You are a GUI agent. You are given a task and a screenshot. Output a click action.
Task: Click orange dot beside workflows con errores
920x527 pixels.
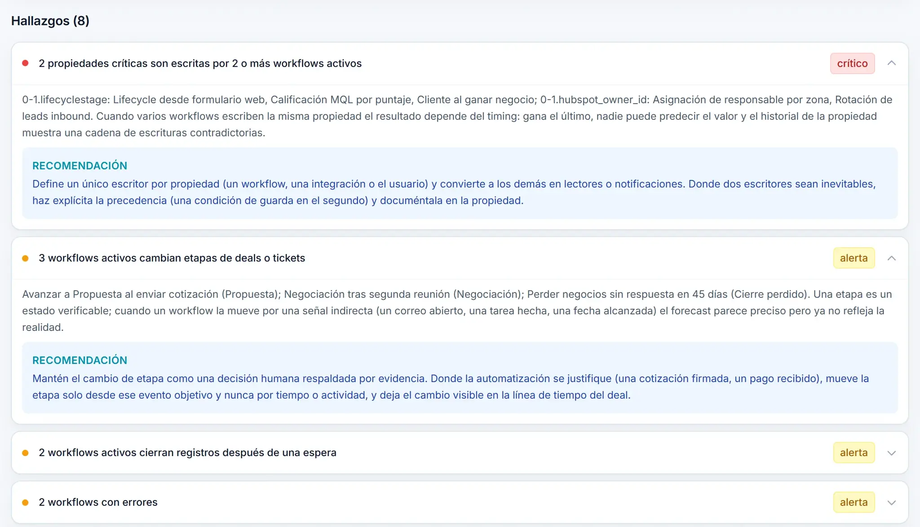tap(26, 502)
